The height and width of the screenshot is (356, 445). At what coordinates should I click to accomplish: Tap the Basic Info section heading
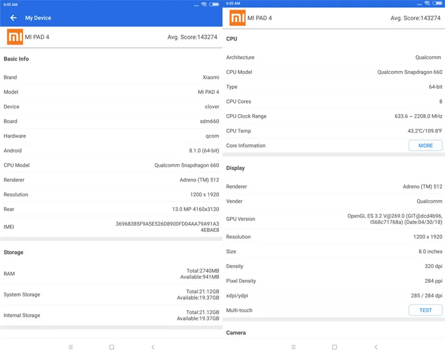pyautogui.click(x=16, y=59)
